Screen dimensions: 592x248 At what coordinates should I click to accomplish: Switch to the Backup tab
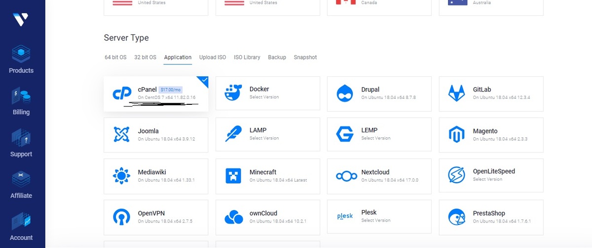click(277, 58)
